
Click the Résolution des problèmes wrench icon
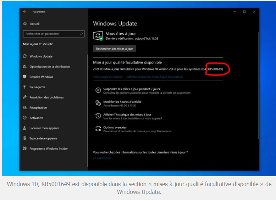[25, 97]
